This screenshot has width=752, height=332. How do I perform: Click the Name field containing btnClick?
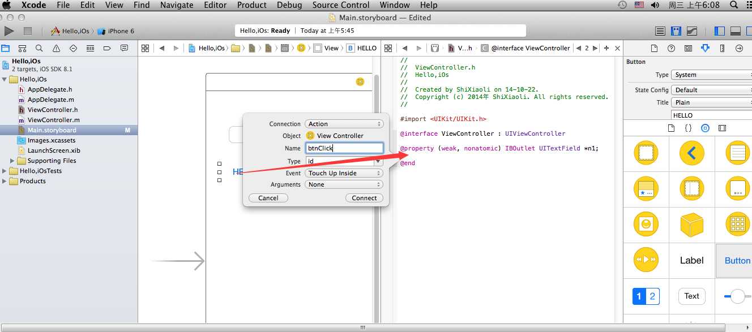click(344, 148)
